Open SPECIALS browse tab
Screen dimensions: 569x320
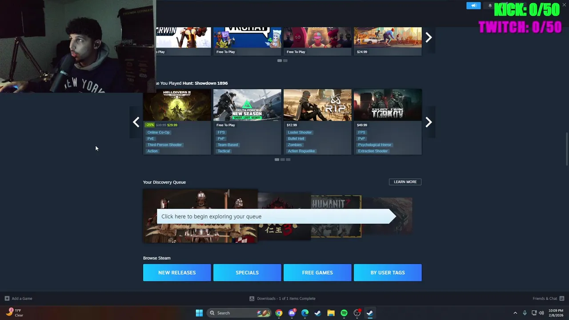pos(247,272)
